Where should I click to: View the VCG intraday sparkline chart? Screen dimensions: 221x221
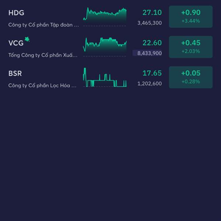click(x=105, y=47)
